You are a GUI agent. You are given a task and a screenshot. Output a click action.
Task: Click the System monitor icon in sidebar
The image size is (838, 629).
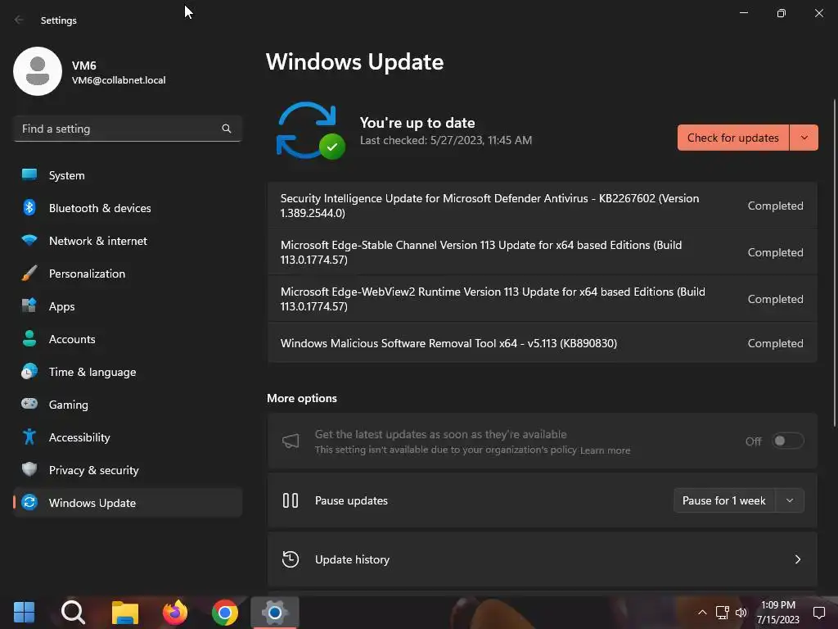point(29,175)
